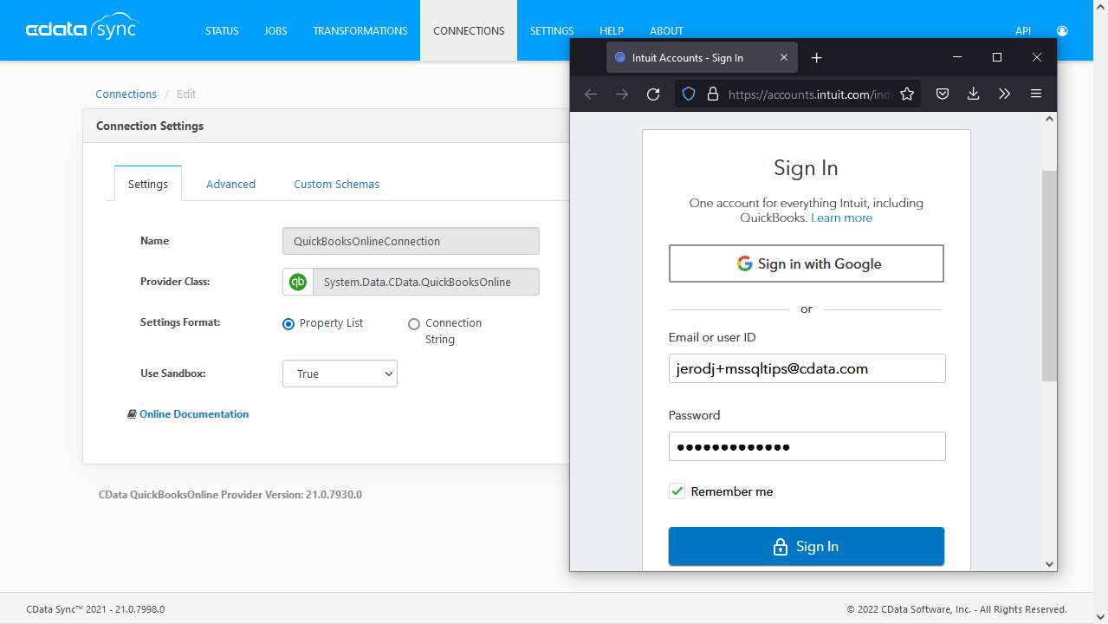Open the browser Downloads icon
Screen dimensions: 1108x624
tap(973, 94)
